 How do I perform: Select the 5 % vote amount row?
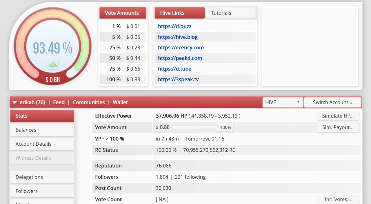point(123,37)
